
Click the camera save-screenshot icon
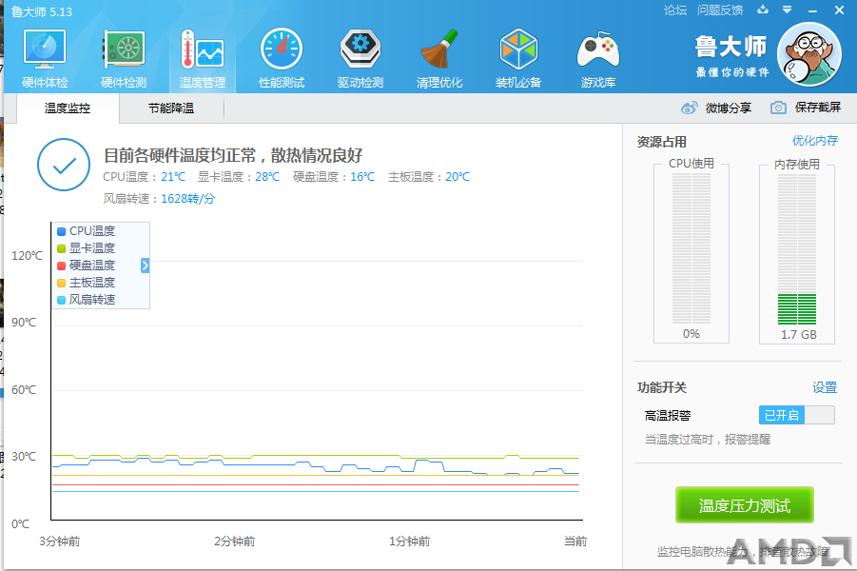(778, 108)
